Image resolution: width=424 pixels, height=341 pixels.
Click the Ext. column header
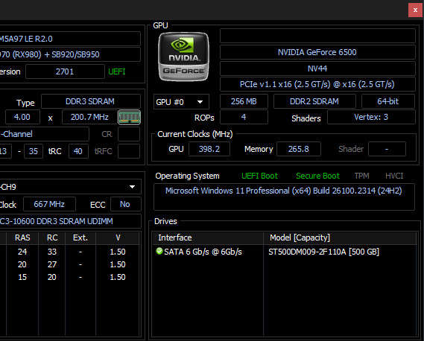pos(80,238)
